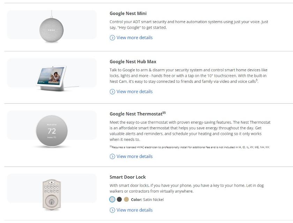Click the Smart Door Lock keypad image
The width and height of the screenshot is (293, 223).
pyautogui.click(x=52, y=195)
